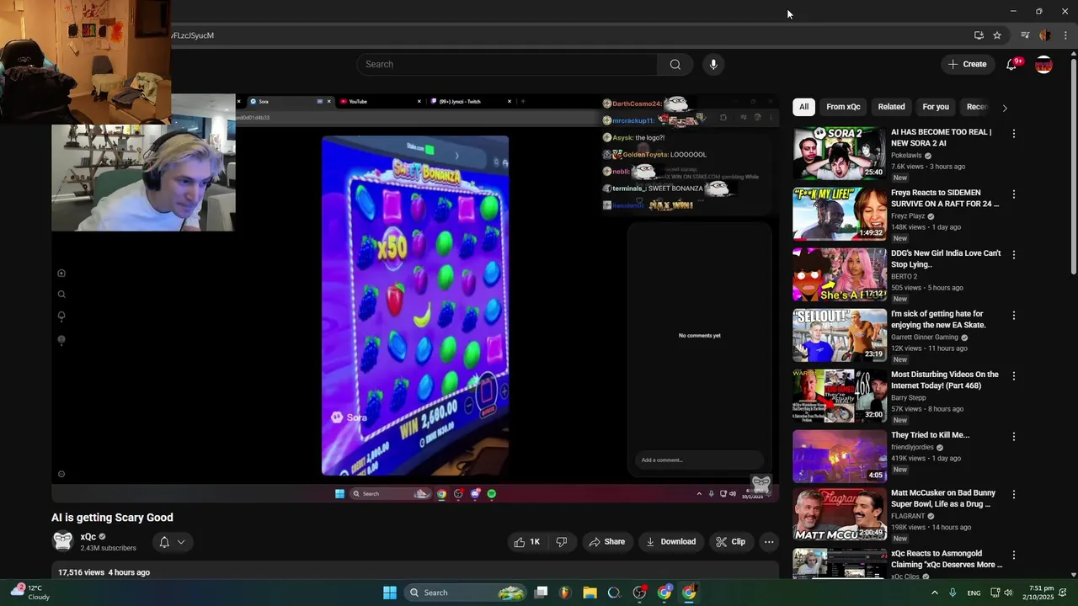Click the install app icon in address bar

click(x=979, y=35)
